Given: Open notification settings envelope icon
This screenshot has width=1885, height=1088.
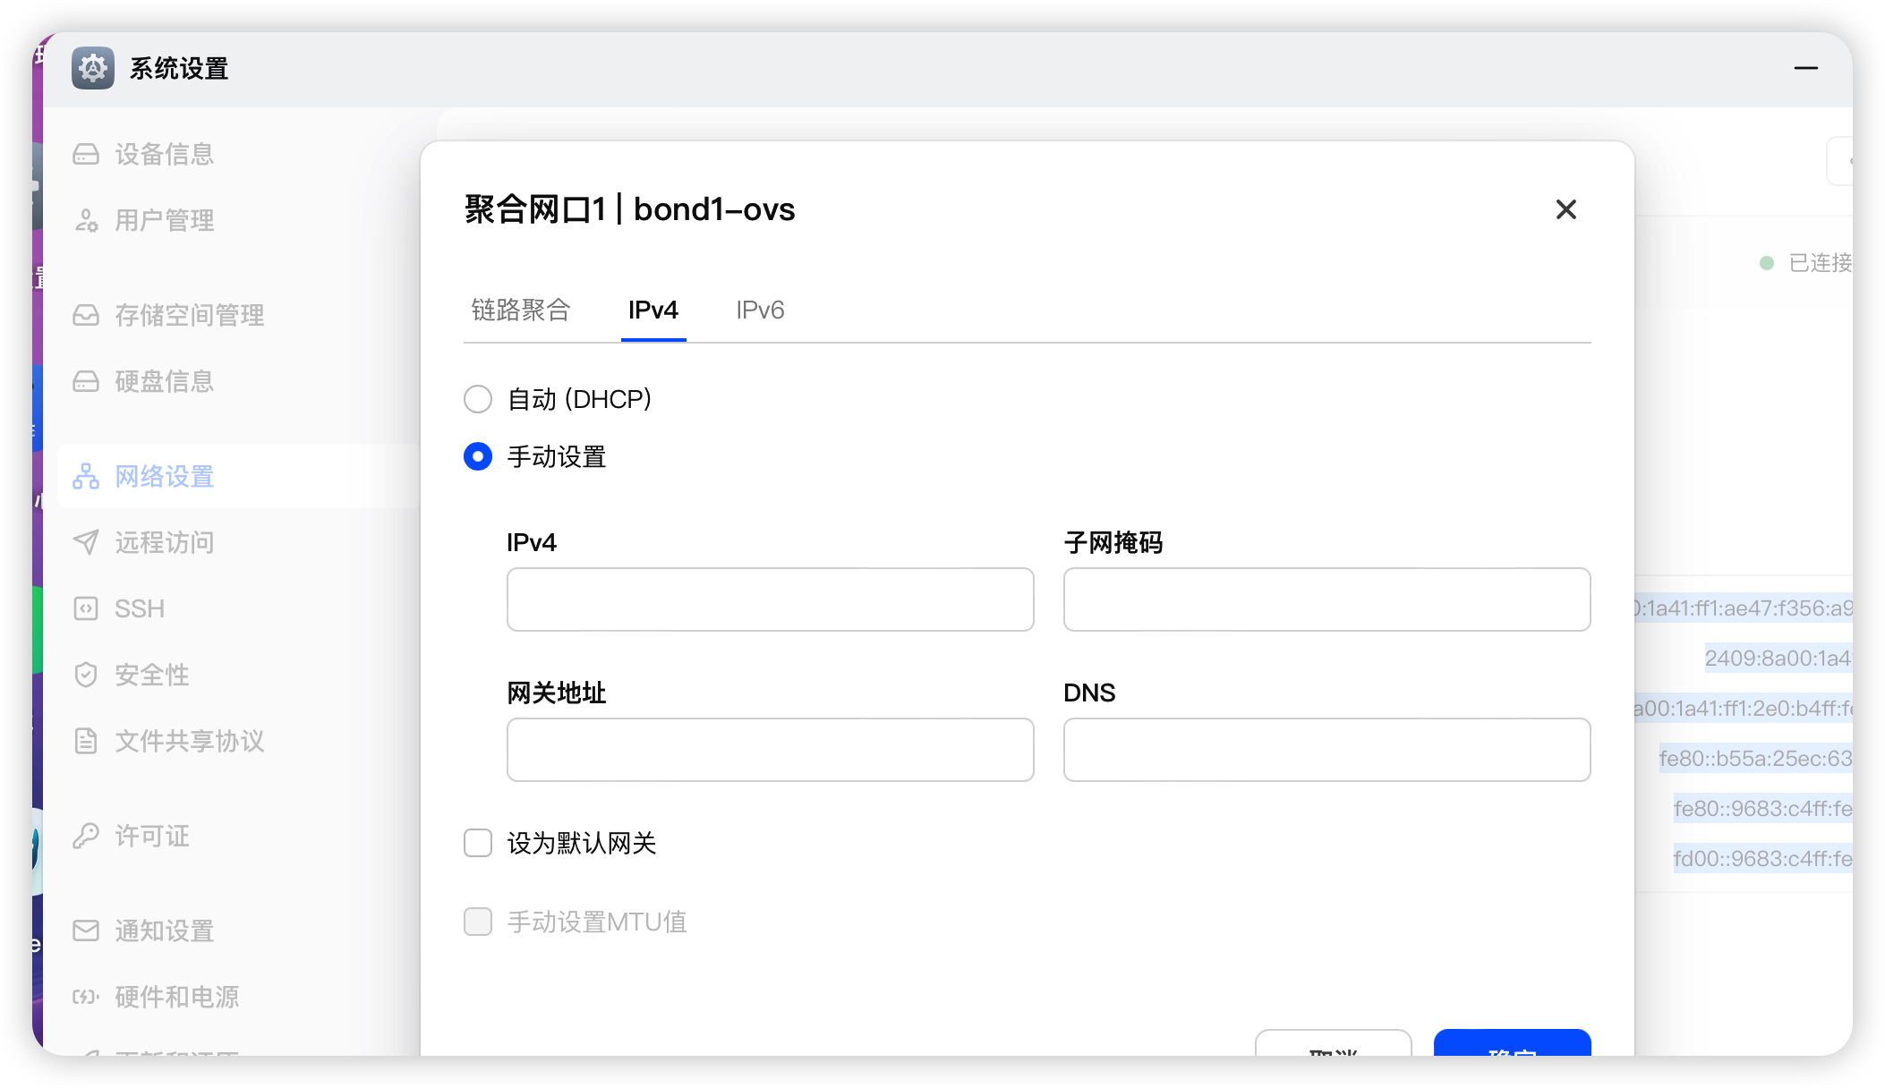Looking at the screenshot, I should [86, 931].
